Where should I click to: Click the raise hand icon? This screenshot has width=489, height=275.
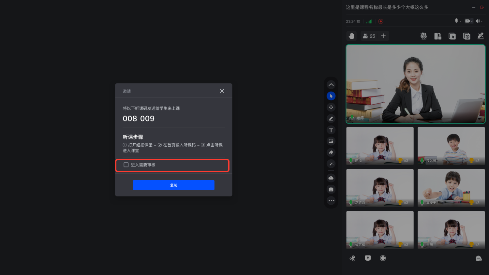[x=351, y=36]
